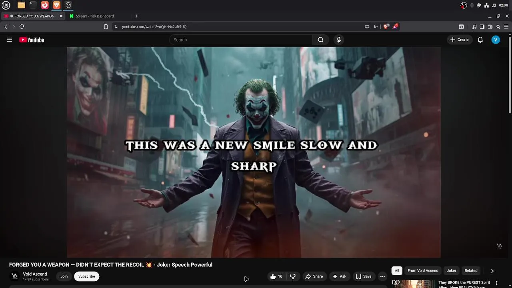
Task: Switch to Brave browser in the panel
Action: pyautogui.click(x=56, y=5)
